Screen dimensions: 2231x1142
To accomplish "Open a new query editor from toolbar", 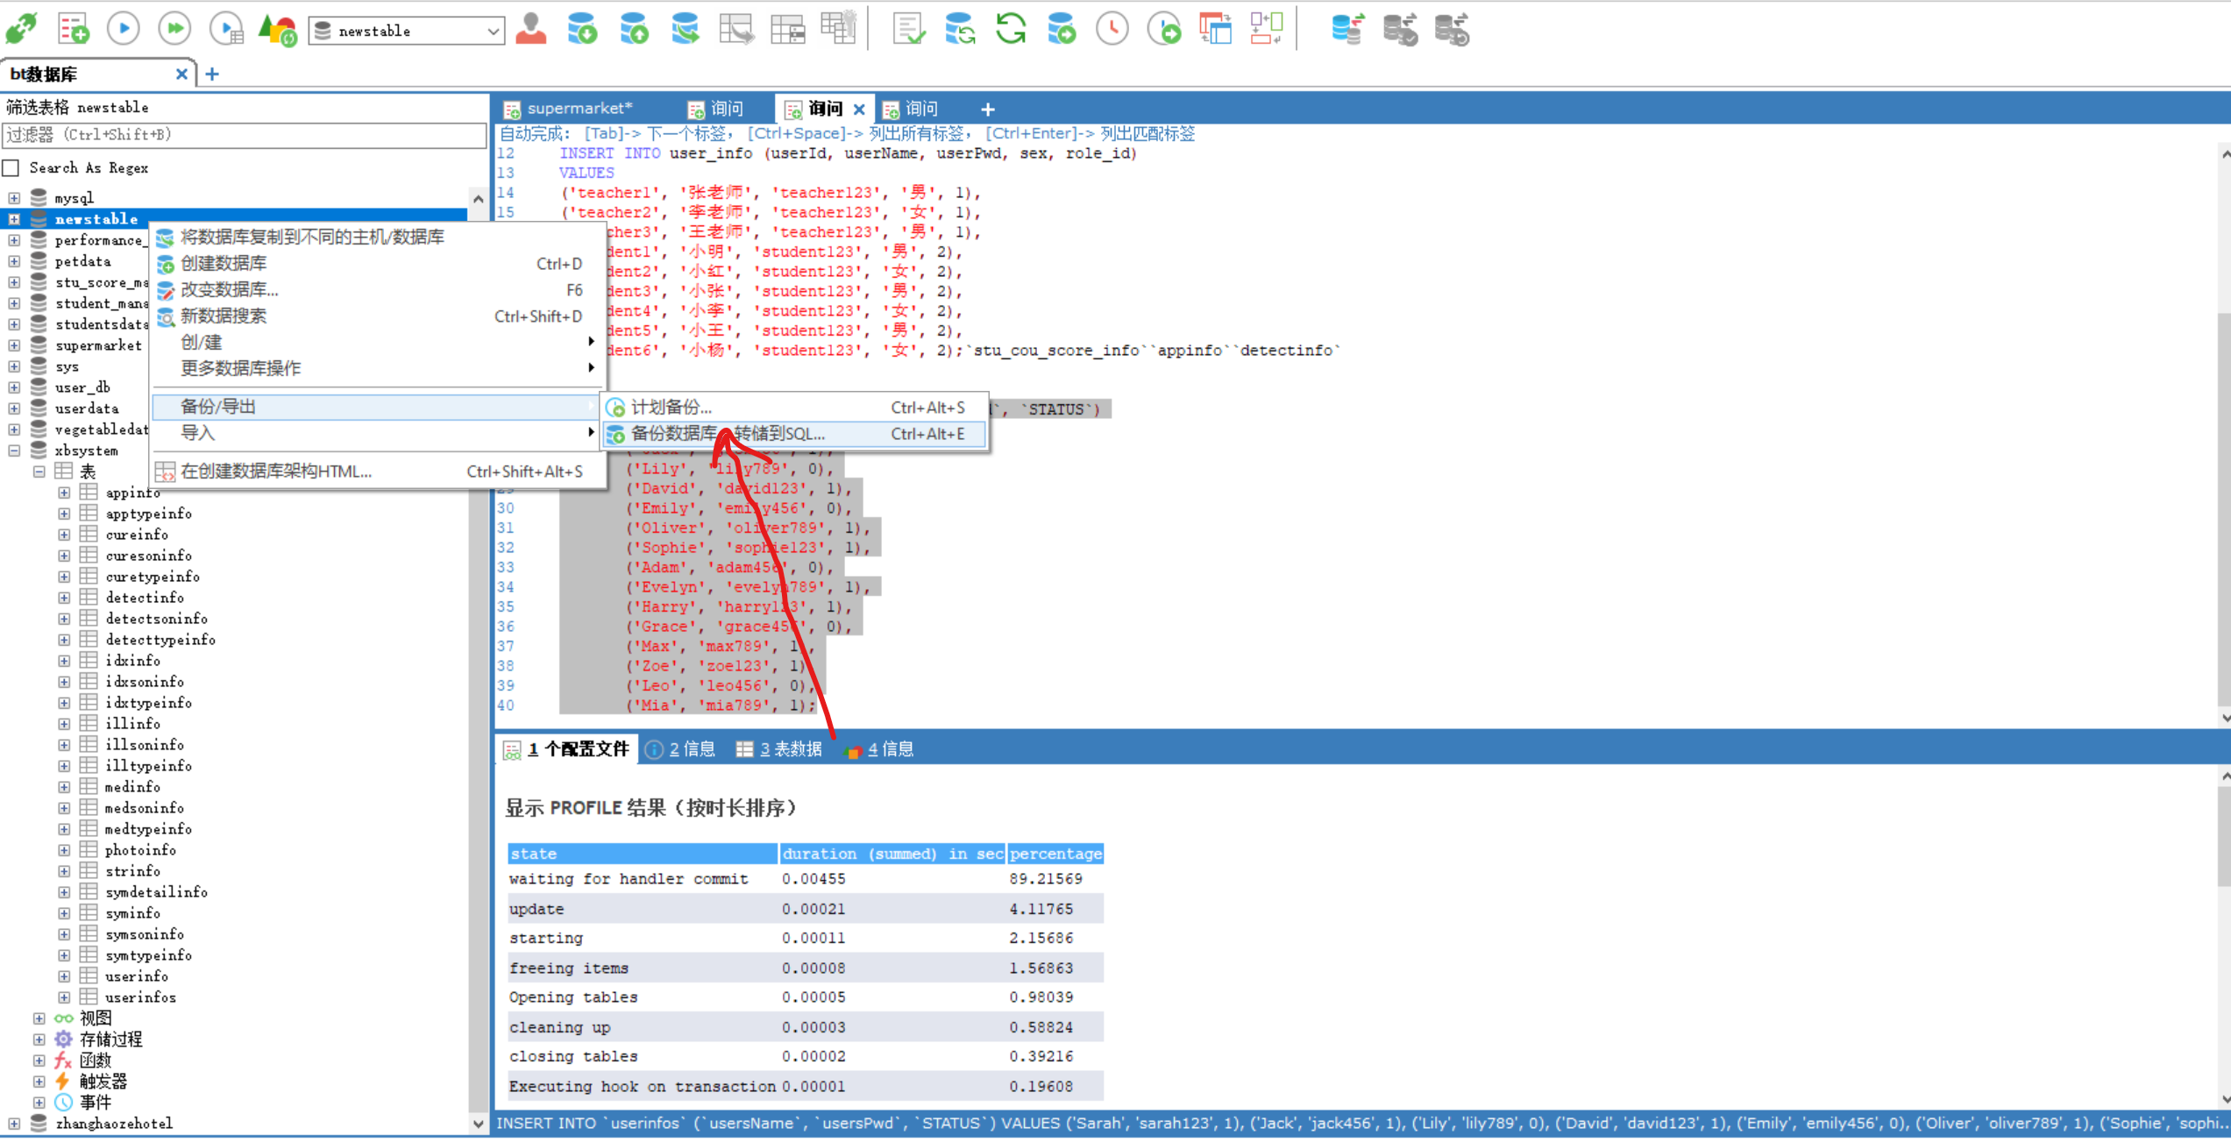I will pos(74,29).
